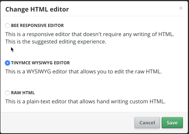Select the Raw HTML radio button
Viewport: 189px width, 134px height.
click(7, 93)
